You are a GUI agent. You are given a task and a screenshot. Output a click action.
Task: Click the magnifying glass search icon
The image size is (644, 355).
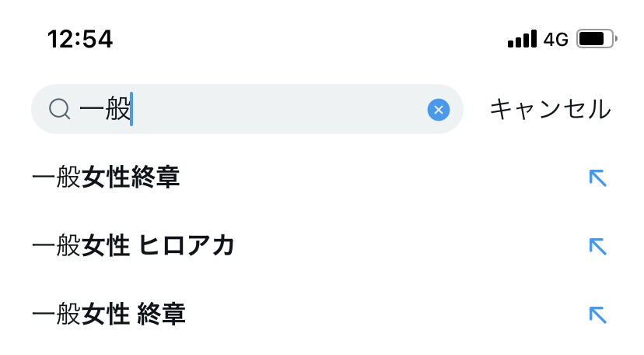[x=60, y=109]
